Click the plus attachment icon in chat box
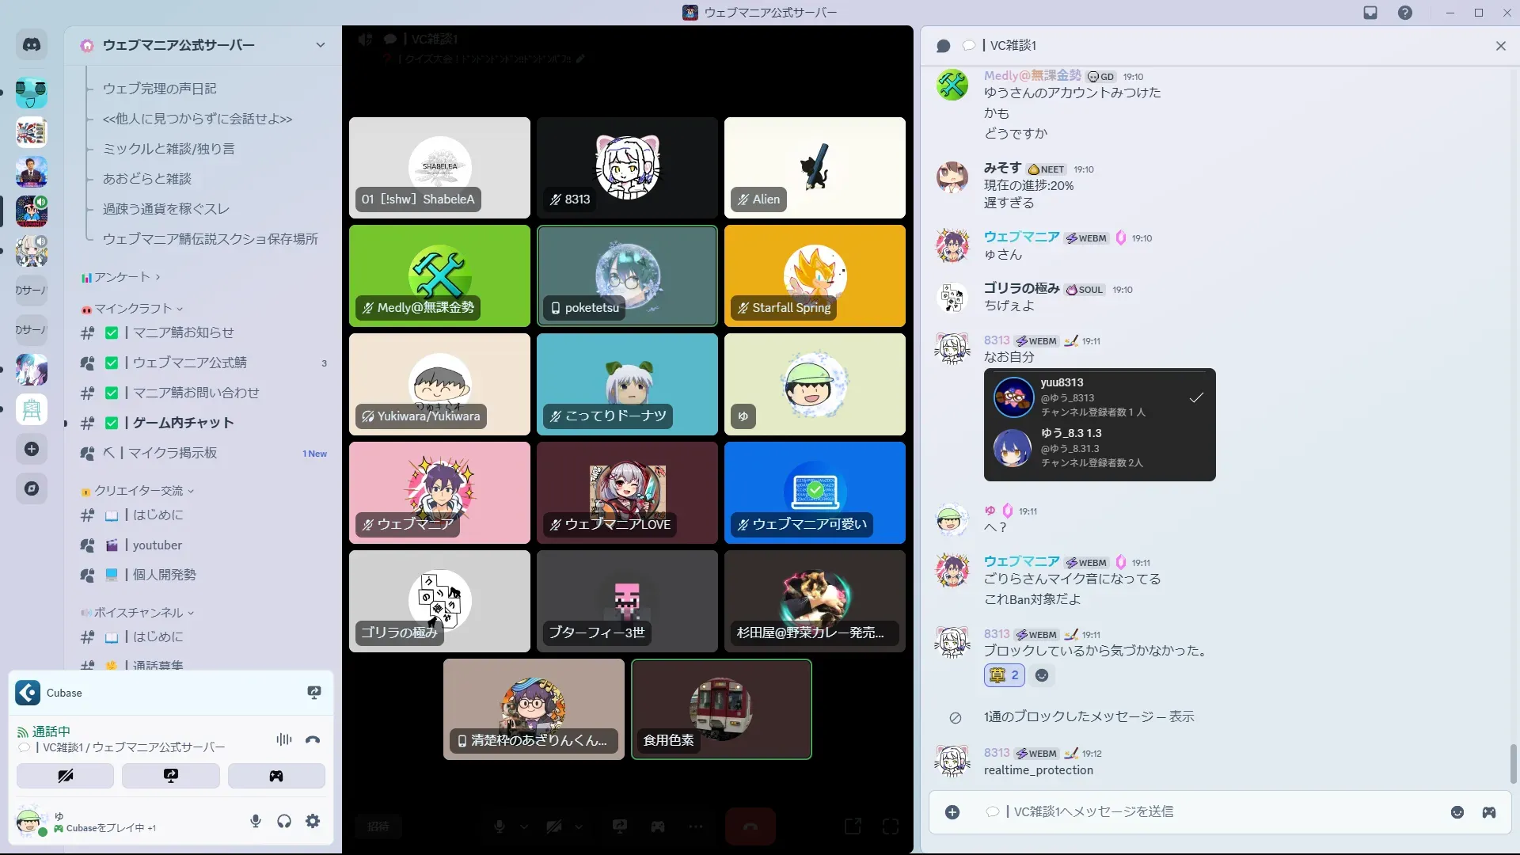Viewport: 1520px width, 855px height. [952, 812]
